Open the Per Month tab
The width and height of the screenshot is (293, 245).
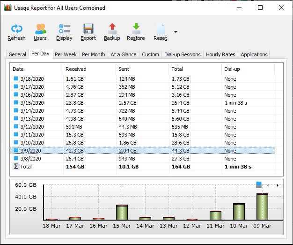click(94, 54)
